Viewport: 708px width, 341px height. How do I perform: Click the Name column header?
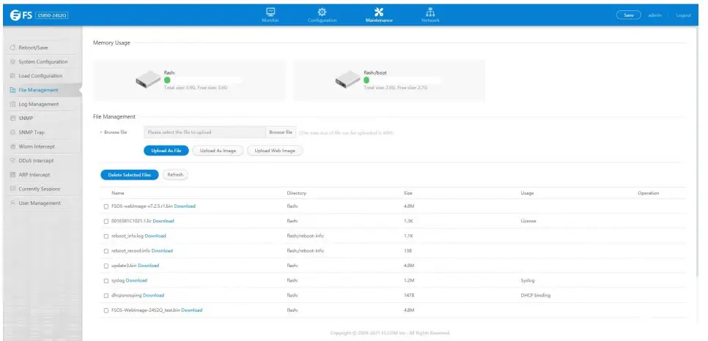tap(118, 193)
